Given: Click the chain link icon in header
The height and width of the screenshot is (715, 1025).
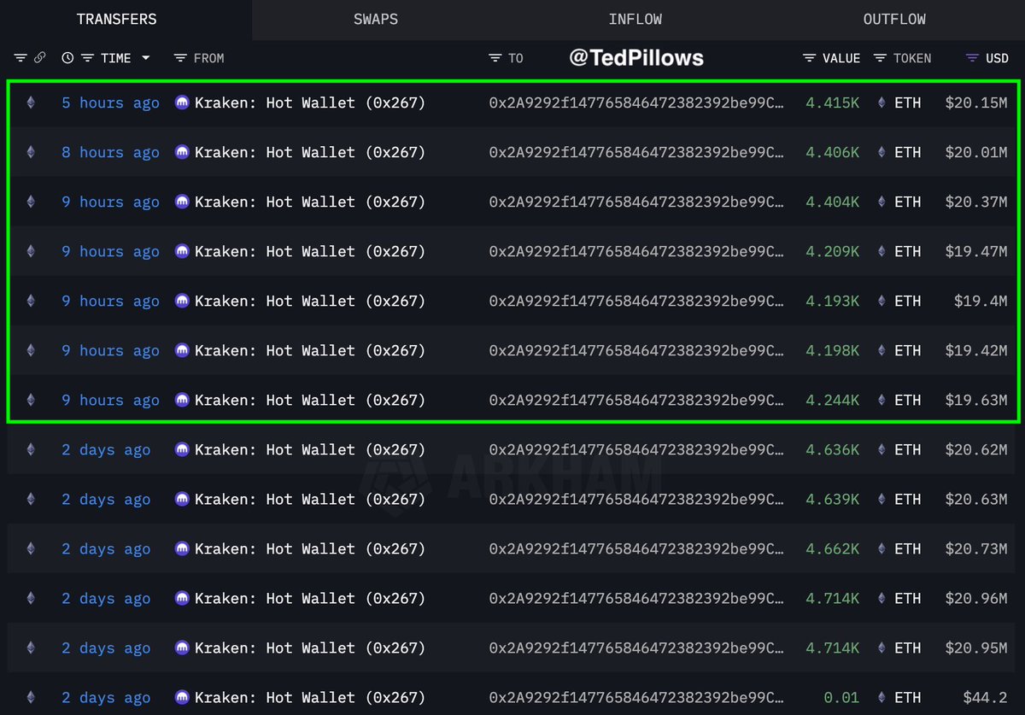Looking at the screenshot, I should pyautogui.click(x=39, y=58).
